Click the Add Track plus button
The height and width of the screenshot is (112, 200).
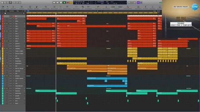pos(2,13)
